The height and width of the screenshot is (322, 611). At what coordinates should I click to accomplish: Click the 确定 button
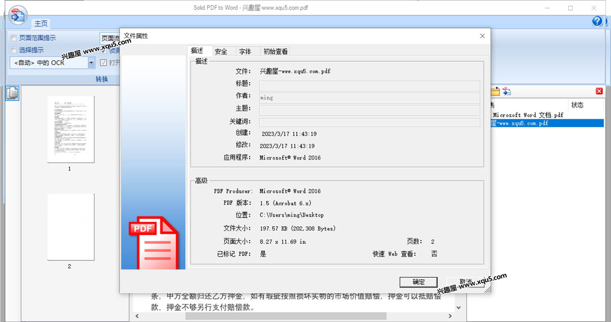419,282
